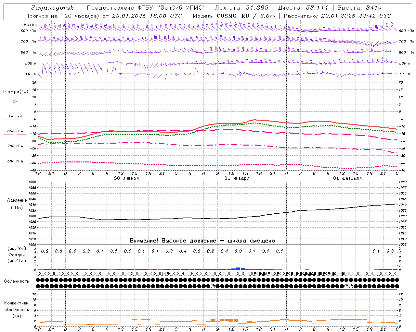Click the "700 гПа" temperature legend entry
This screenshot has height=332, width=416.
tap(15, 146)
